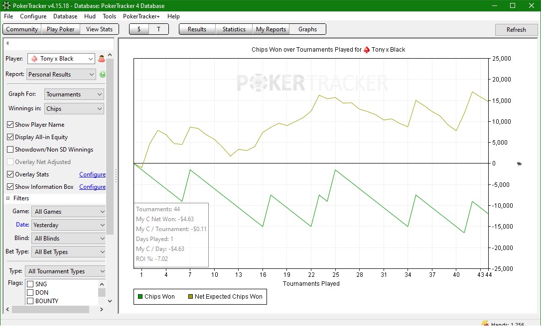The width and height of the screenshot is (541, 331).
Task: Open the Graph For Tournaments dropdown
Action: [x=74, y=94]
